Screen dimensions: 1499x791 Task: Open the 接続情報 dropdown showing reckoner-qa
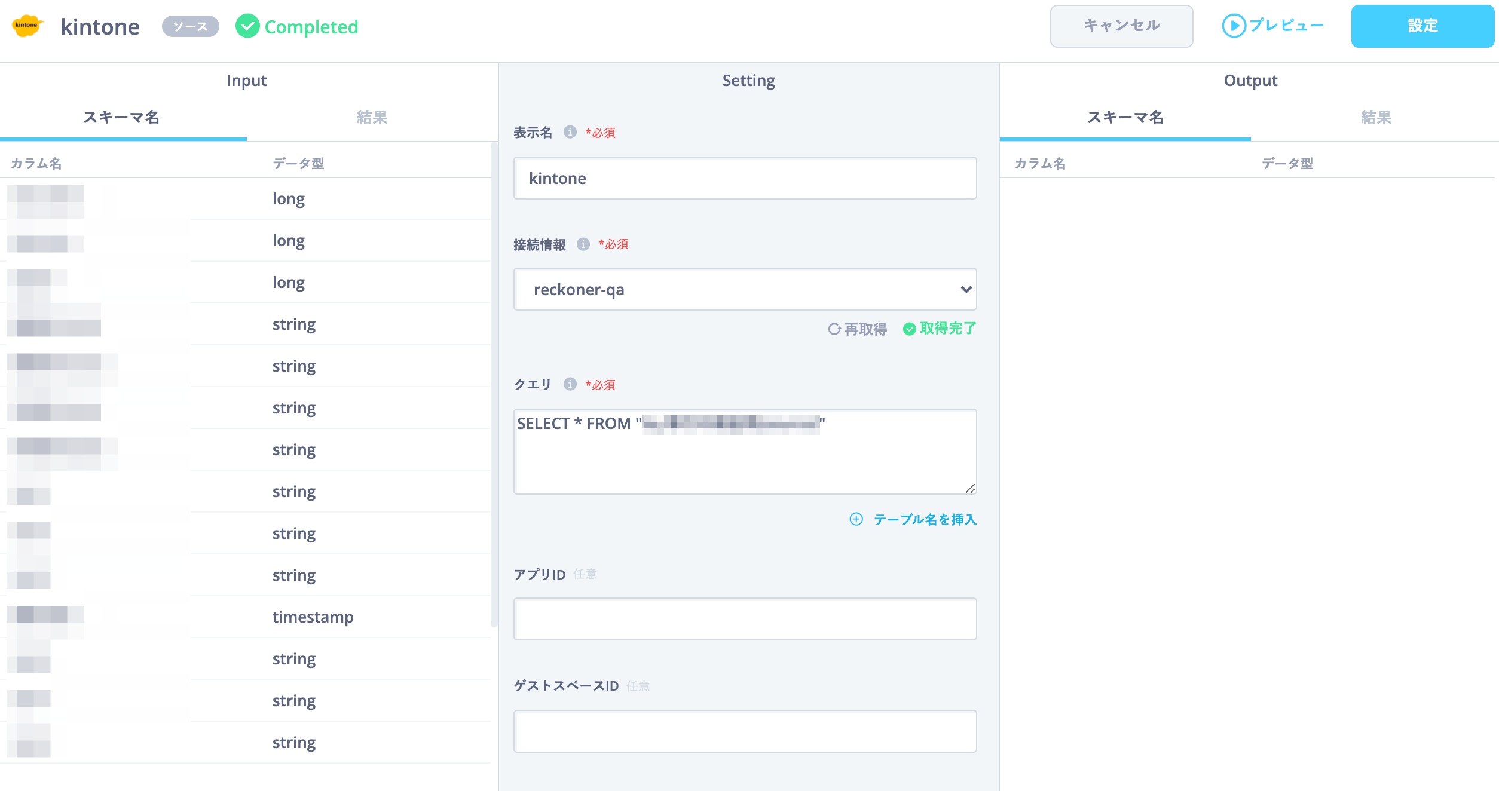745,289
